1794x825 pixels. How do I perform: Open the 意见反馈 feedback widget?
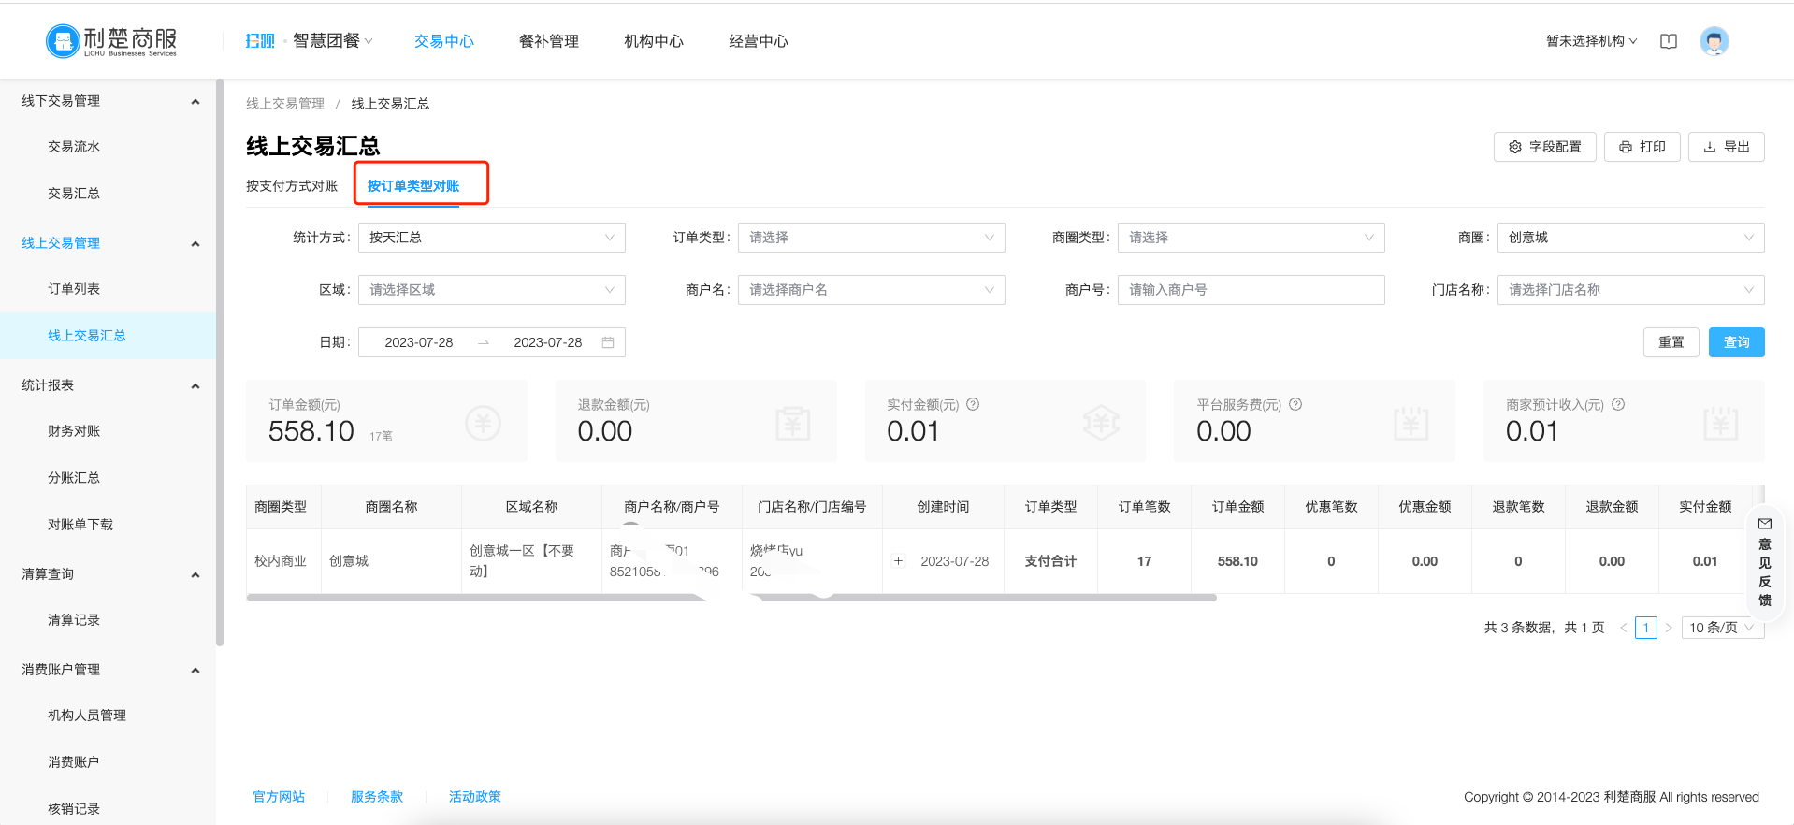tap(1764, 561)
